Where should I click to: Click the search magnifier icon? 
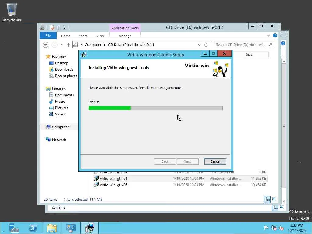(x=271, y=44)
